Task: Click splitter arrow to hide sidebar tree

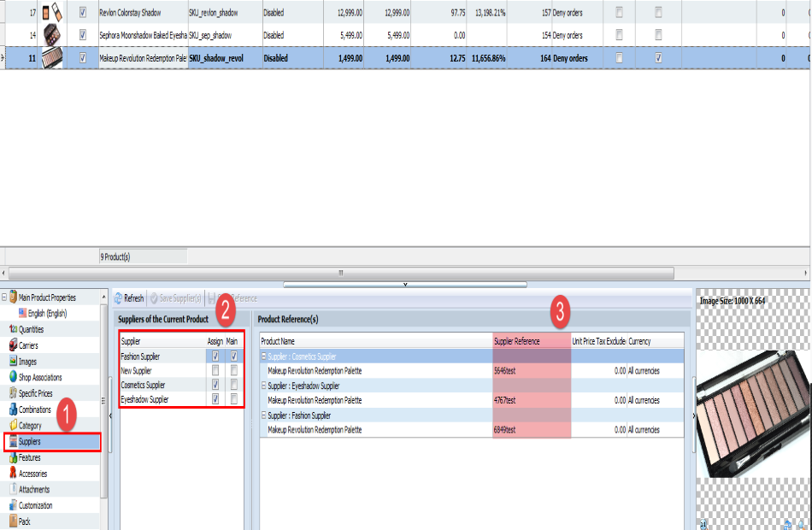Action: pos(110,415)
